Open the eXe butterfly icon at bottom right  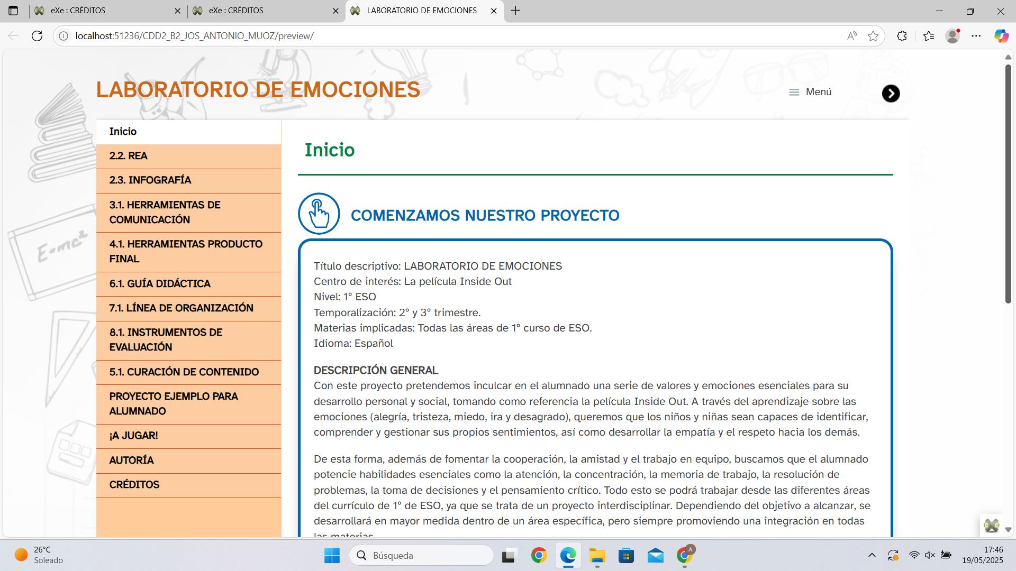tap(991, 526)
